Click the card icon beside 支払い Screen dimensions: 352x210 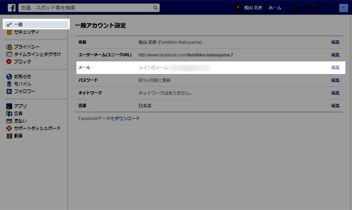[x=9, y=121]
